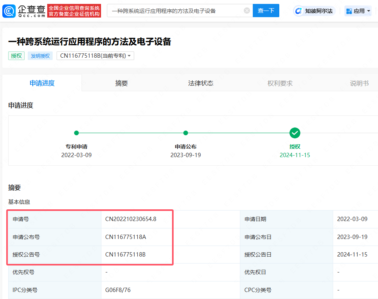Image resolution: width=378 pixels, height=299 pixels.
Task: Switch to the 摘要 tab
Action: pyautogui.click(x=121, y=83)
